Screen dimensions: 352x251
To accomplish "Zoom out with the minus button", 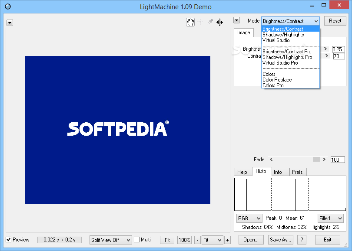I will tap(198, 240).
